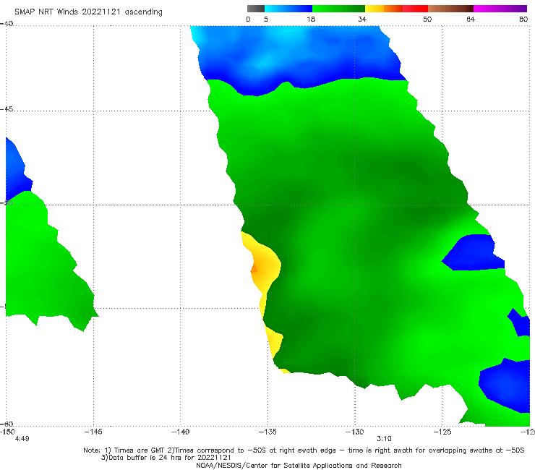Click the colorbar label '18'

311,19
